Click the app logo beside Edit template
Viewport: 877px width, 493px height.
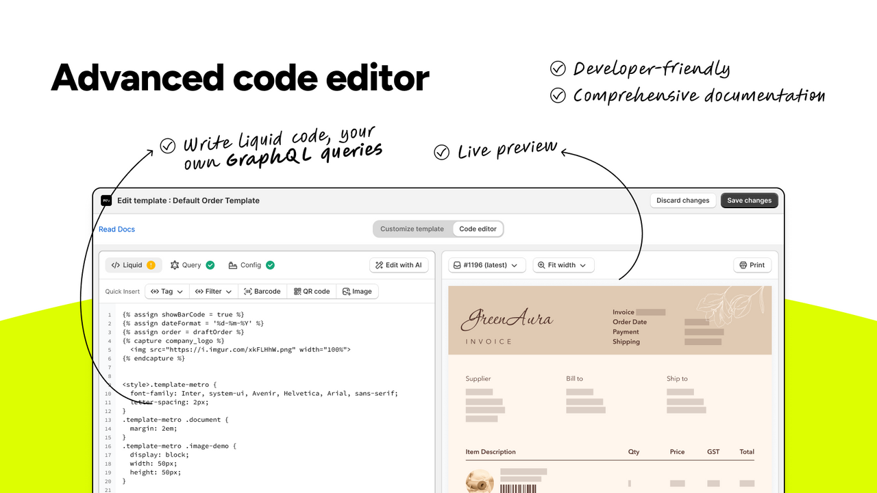pyautogui.click(x=106, y=201)
